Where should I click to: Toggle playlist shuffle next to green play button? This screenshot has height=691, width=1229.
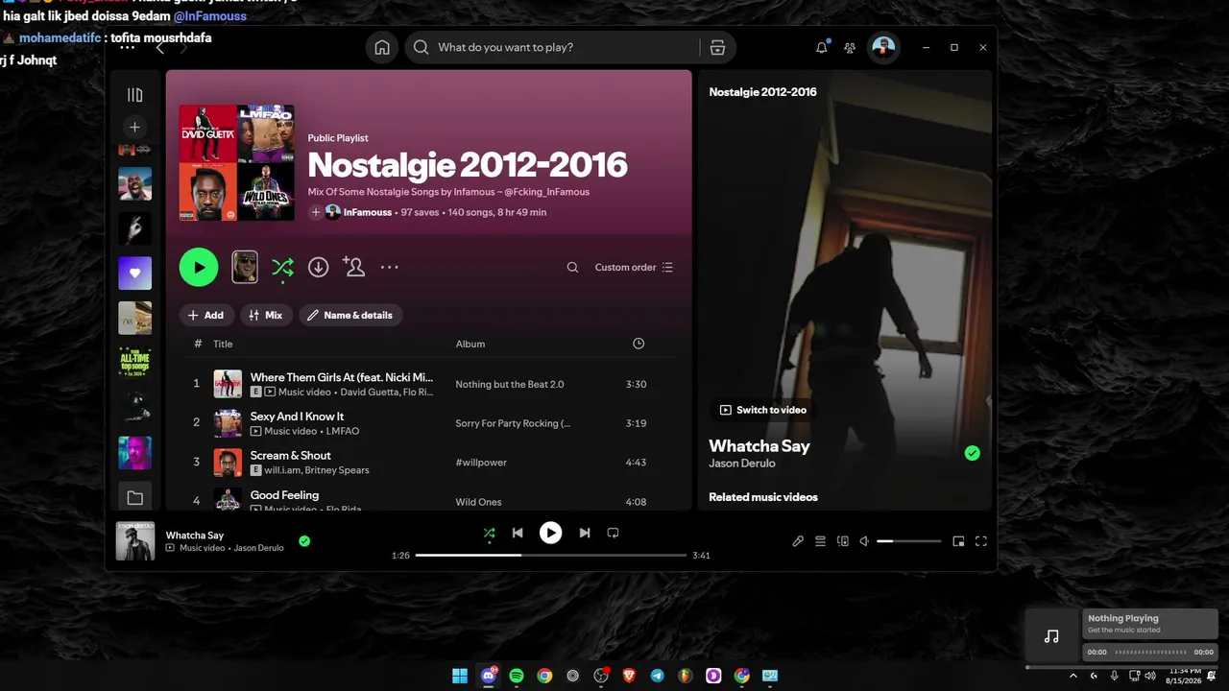tap(282, 268)
